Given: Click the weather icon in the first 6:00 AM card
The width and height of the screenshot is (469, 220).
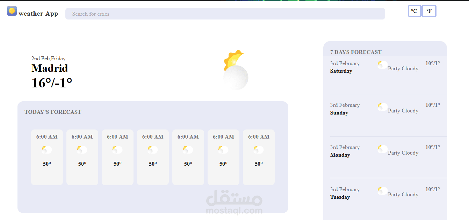Looking at the screenshot, I should [47, 149].
